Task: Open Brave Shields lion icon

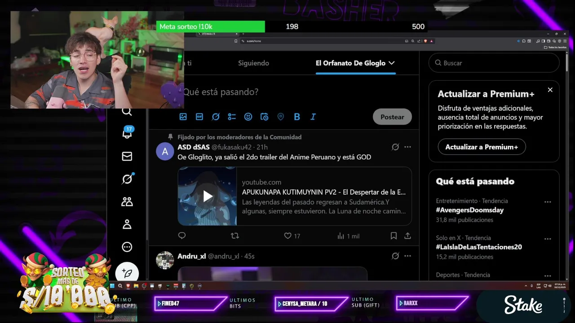Action: pos(425,41)
